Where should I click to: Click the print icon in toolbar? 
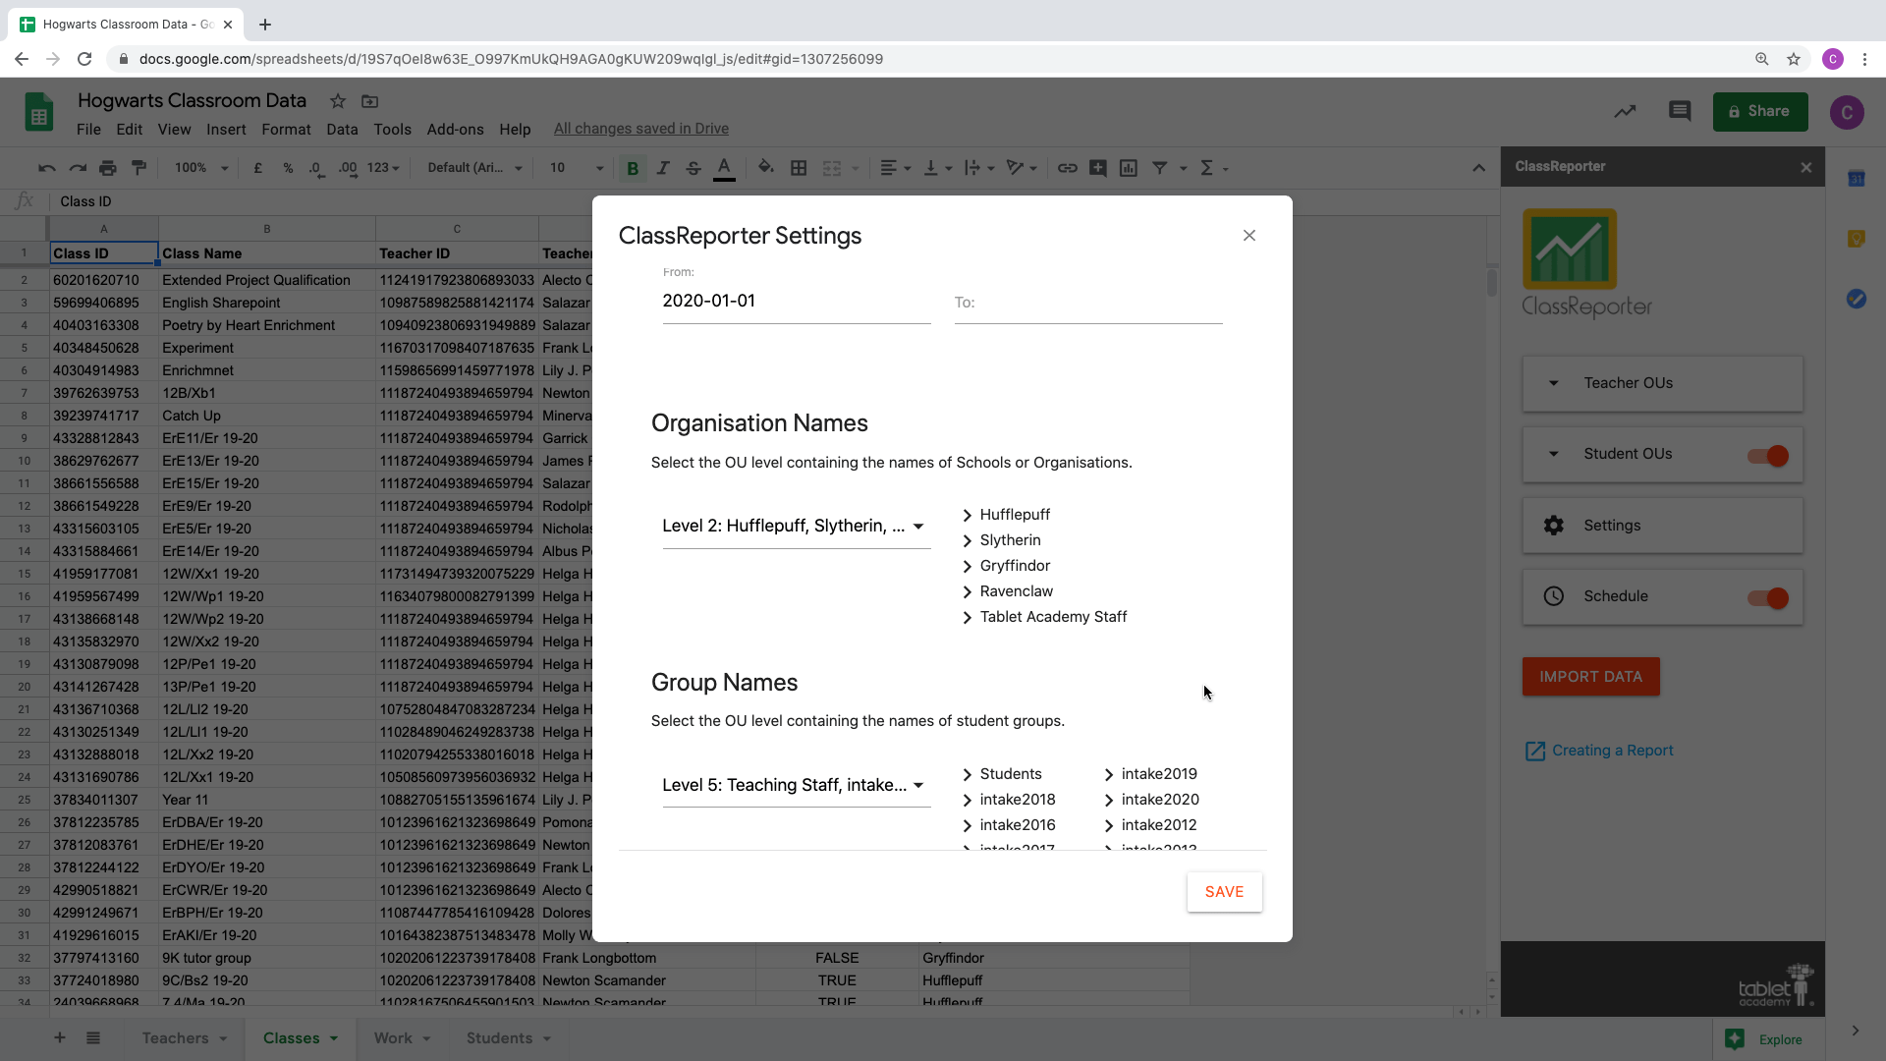(x=108, y=168)
